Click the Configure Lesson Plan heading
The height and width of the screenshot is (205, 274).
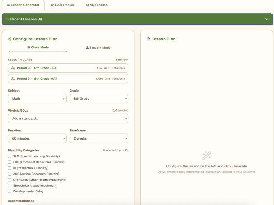(35, 39)
